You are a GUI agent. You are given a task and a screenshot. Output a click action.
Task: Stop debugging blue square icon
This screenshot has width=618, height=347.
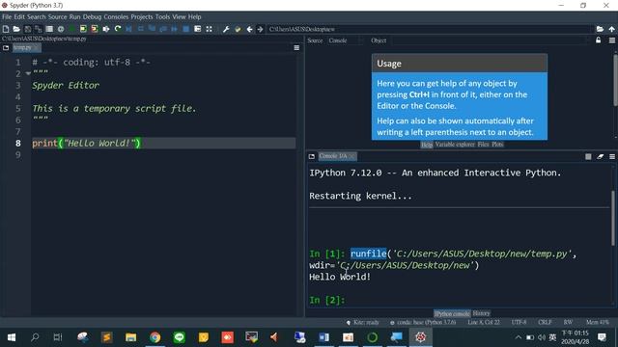186,29
